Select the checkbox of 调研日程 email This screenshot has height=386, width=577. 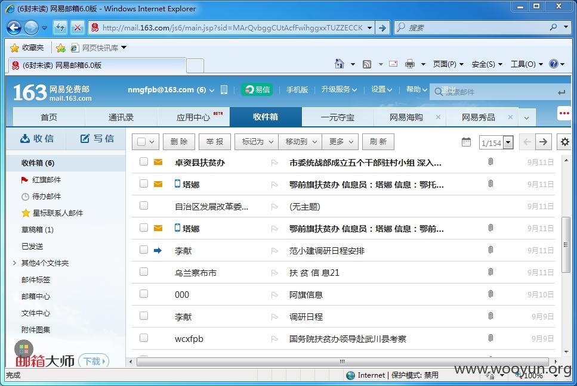(144, 316)
